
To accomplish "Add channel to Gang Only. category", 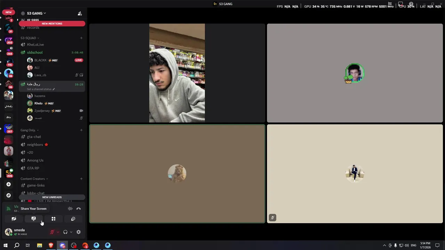I will pyautogui.click(x=81, y=130).
